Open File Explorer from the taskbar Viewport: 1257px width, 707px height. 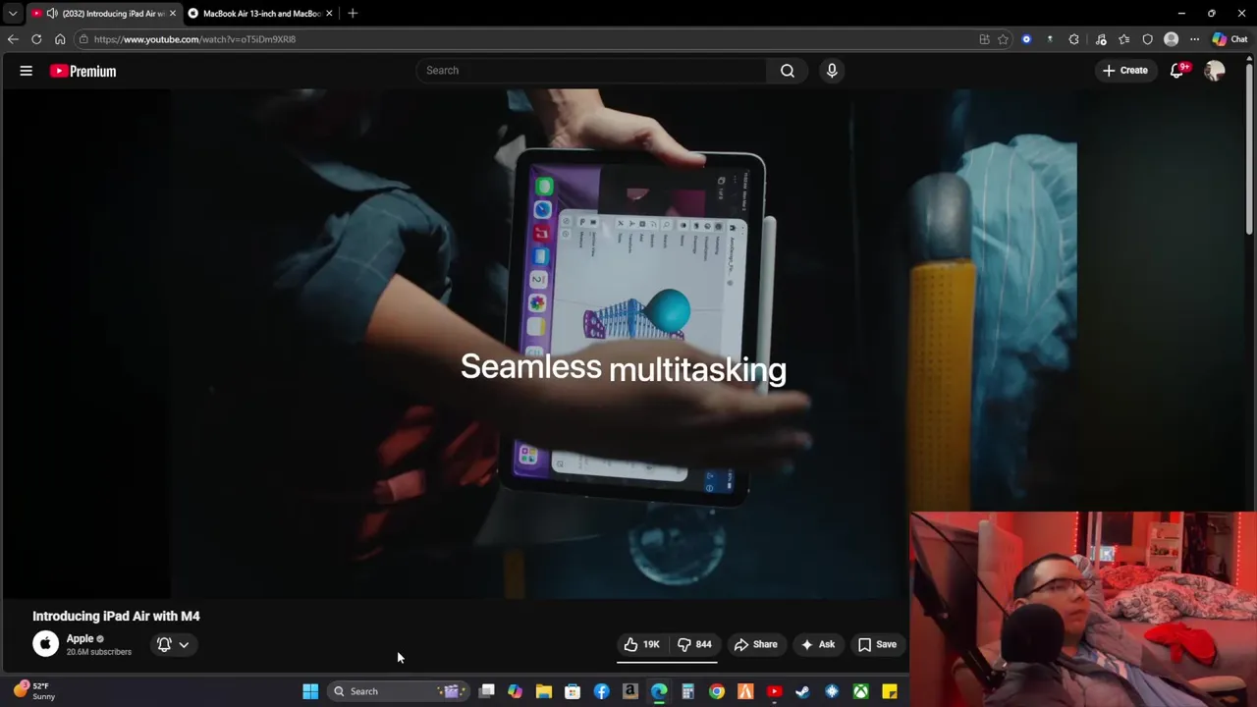click(x=544, y=691)
